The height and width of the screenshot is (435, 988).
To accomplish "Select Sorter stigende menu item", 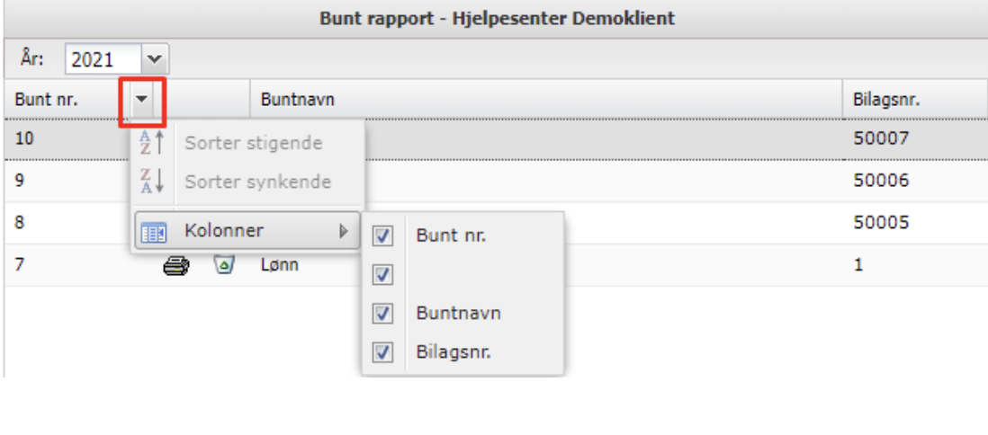I will pyautogui.click(x=253, y=144).
